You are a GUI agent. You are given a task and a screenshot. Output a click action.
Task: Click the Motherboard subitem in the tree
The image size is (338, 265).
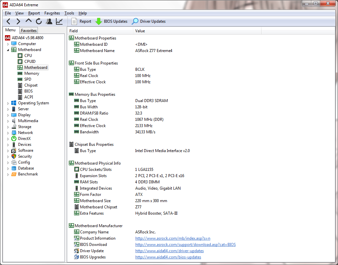point(36,67)
